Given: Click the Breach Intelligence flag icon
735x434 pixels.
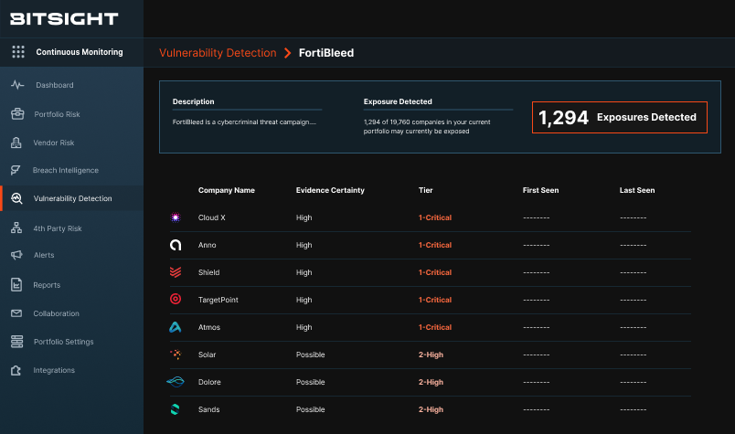Looking at the screenshot, I should (x=16, y=170).
